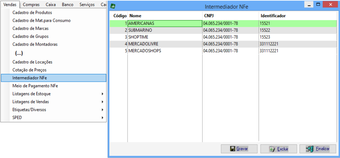The image size is (340, 158).
Task: Click identifier 331112221 in MERCADOLIVRE row
Action: click(x=298, y=44)
